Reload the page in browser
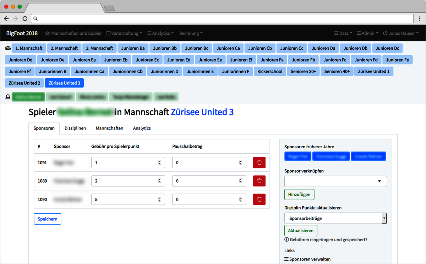The width and height of the screenshot is (426, 264). click(x=25, y=18)
